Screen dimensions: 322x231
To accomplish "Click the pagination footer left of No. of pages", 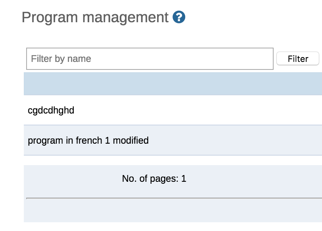I will (71, 179).
